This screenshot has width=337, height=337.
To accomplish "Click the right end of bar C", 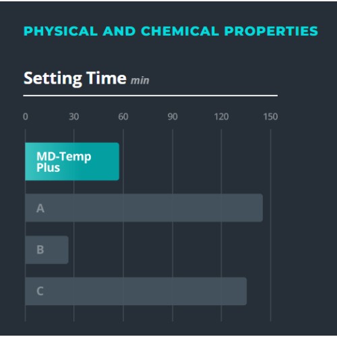I will click(x=245, y=291).
